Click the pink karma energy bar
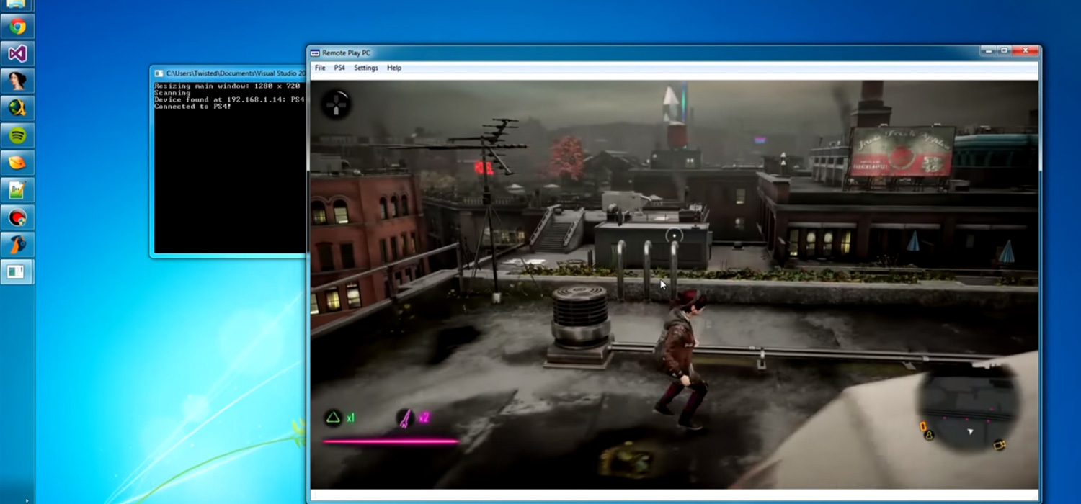This screenshot has height=504, width=1081. [x=389, y=440]
